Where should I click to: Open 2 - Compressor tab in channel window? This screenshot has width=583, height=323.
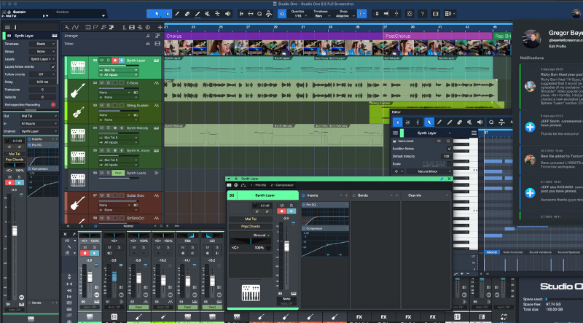point(282,185)
